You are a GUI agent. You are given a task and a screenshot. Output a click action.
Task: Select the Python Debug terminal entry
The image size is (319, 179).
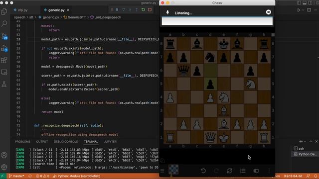(x=305, y=154)
